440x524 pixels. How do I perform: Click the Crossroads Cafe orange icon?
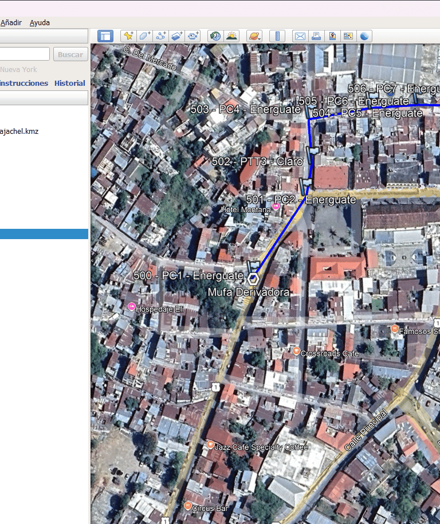(296, 351)
